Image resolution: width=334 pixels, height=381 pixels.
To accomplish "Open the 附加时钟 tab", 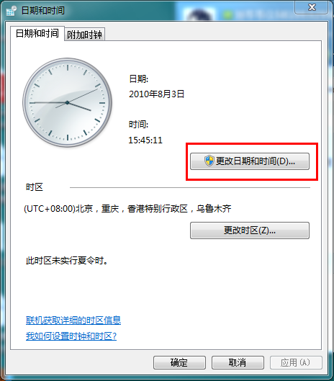I will (x=84, y=35).
